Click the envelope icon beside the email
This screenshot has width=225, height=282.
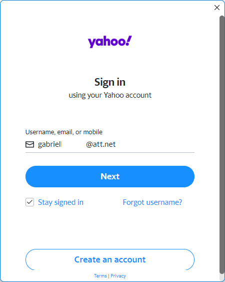29,144
